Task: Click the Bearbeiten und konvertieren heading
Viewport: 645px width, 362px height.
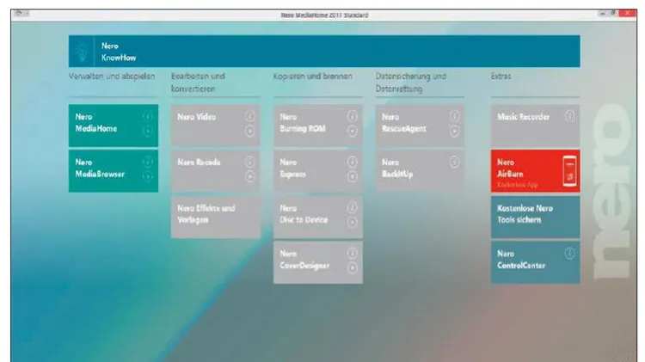Action: click(198, 83)
